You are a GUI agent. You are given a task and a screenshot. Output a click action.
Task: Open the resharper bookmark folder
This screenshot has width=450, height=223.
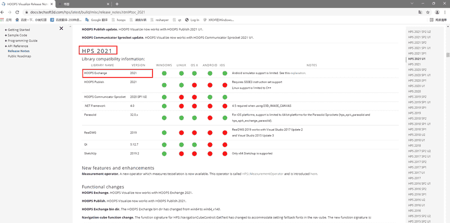159,20
